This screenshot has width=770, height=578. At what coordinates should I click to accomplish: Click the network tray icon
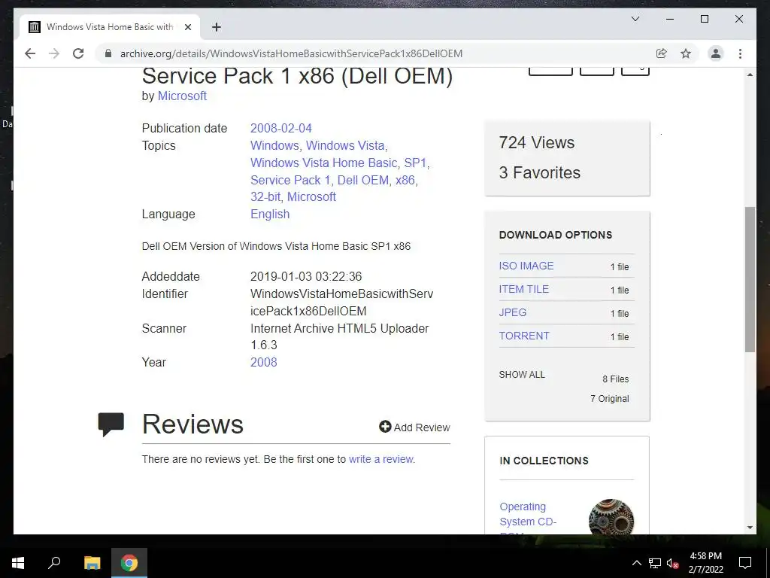tap(655, 563)
